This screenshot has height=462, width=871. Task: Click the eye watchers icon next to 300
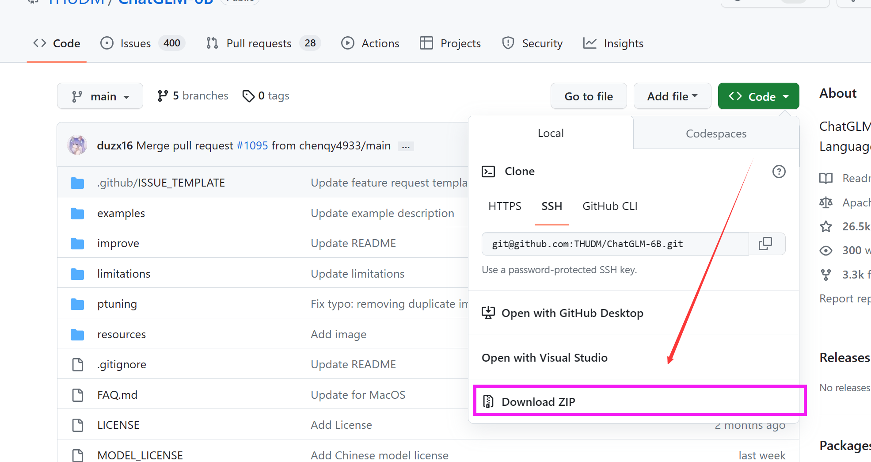click(x=825, y=251)
